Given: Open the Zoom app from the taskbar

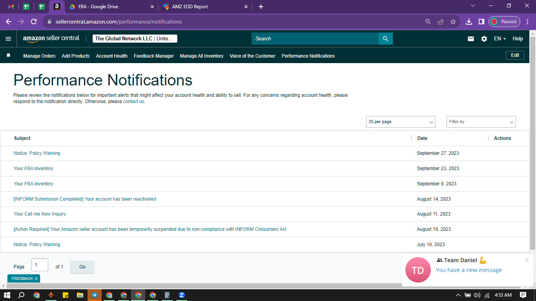Looking at the screenshot, I should [182, 295].
